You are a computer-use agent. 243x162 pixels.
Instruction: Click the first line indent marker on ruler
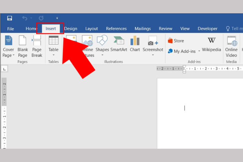(x=184, y=67)
